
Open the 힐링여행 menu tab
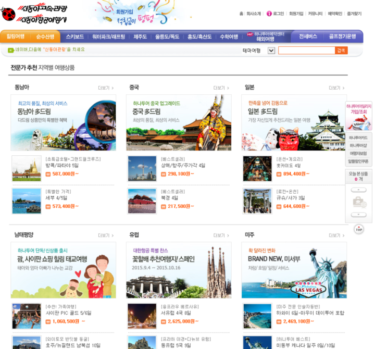point(15,36)
